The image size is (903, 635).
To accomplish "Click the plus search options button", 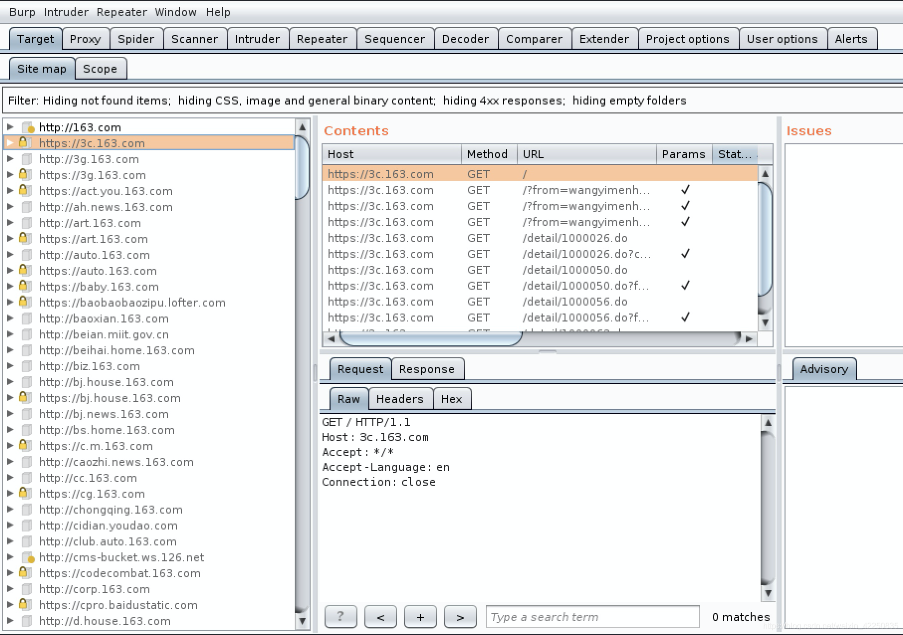I will (x=420, y=617).
